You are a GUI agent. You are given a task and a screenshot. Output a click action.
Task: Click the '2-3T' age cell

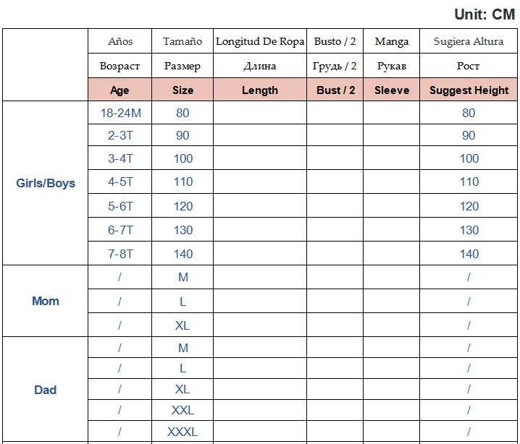click(x=119, y=135)
